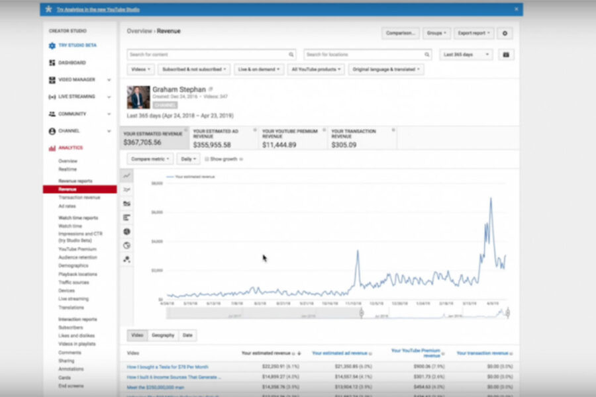
Task: Open Audience retention in the sidebar
Action: 77,257
